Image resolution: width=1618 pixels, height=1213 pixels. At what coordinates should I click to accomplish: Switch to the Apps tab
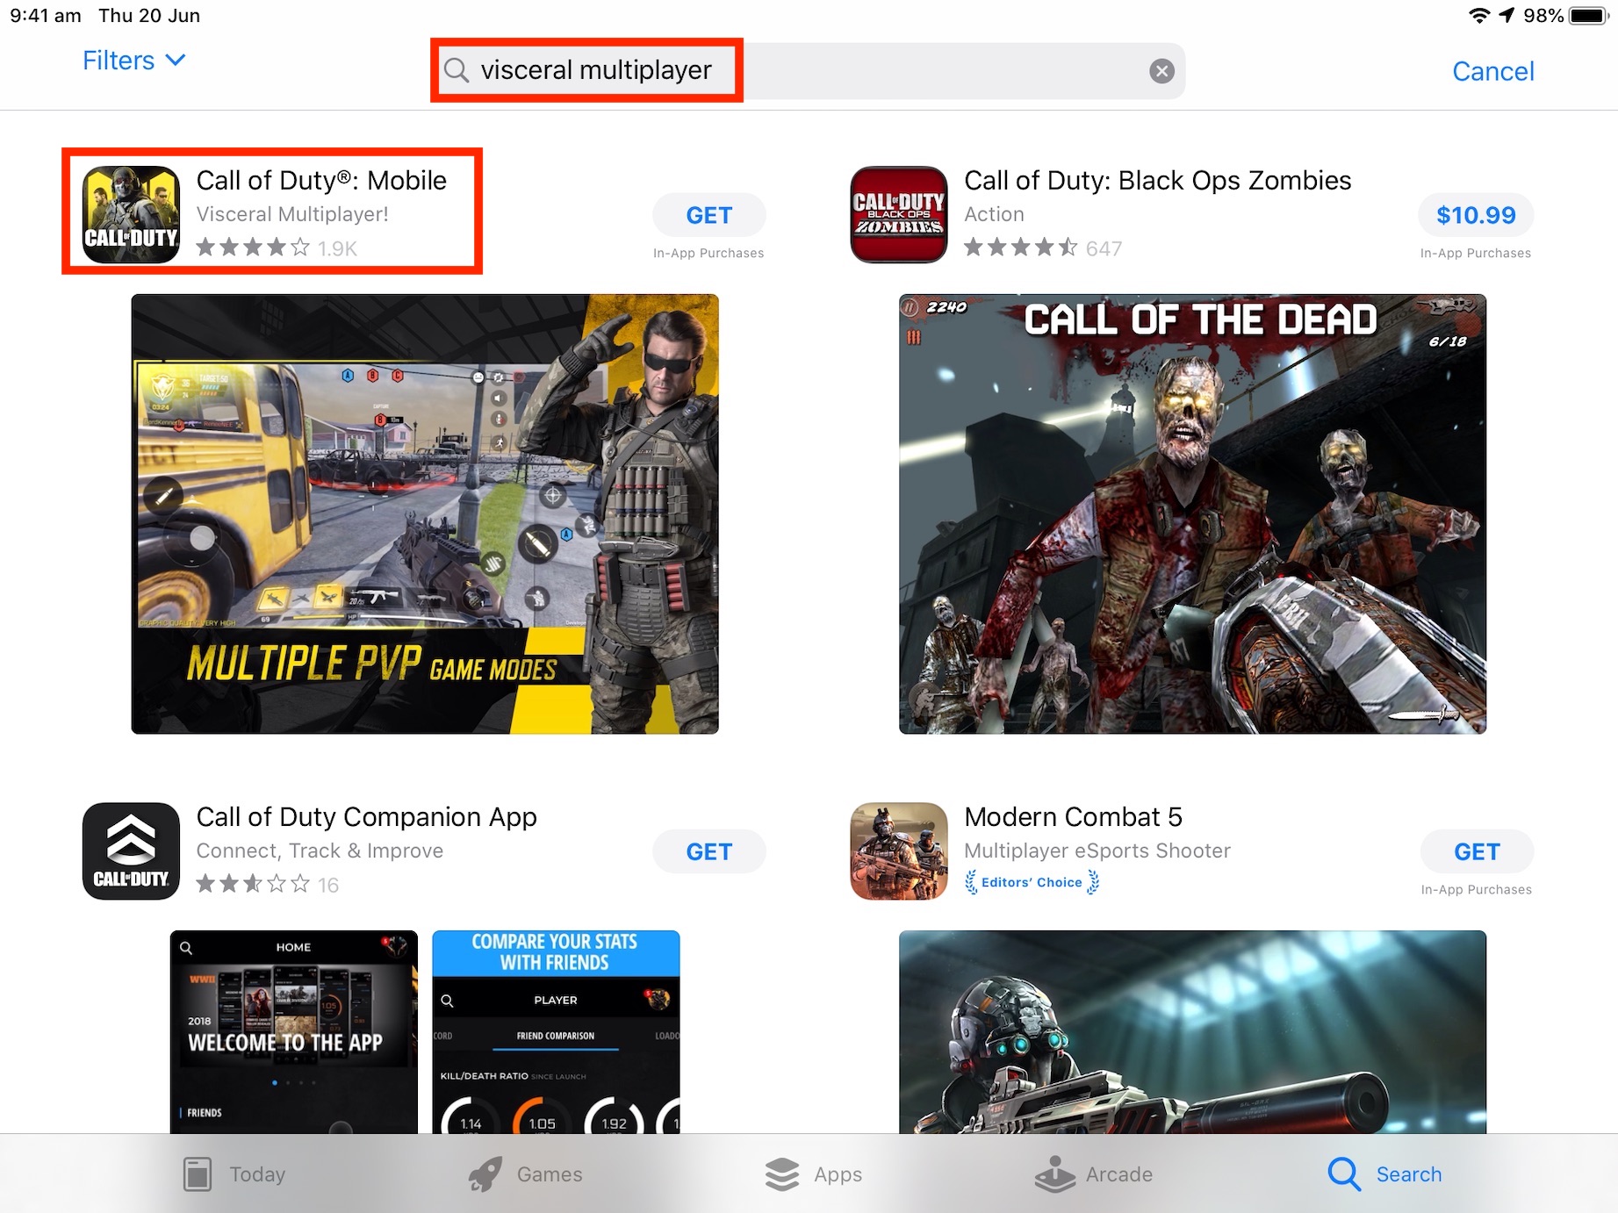pos(813,1174)
